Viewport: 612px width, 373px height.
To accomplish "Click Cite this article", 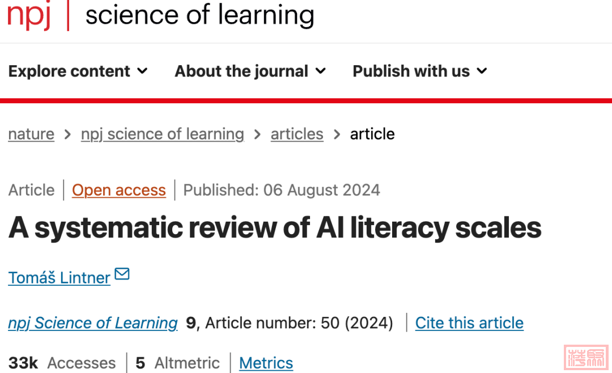I will (469, 323).
